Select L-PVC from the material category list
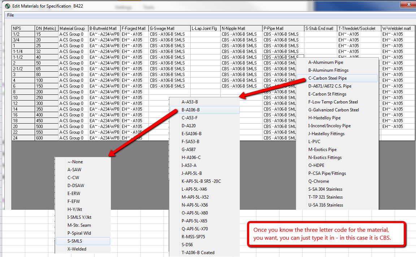Image resolution: width=416 pixels, height=257 pixels. (x=313, y=141)
